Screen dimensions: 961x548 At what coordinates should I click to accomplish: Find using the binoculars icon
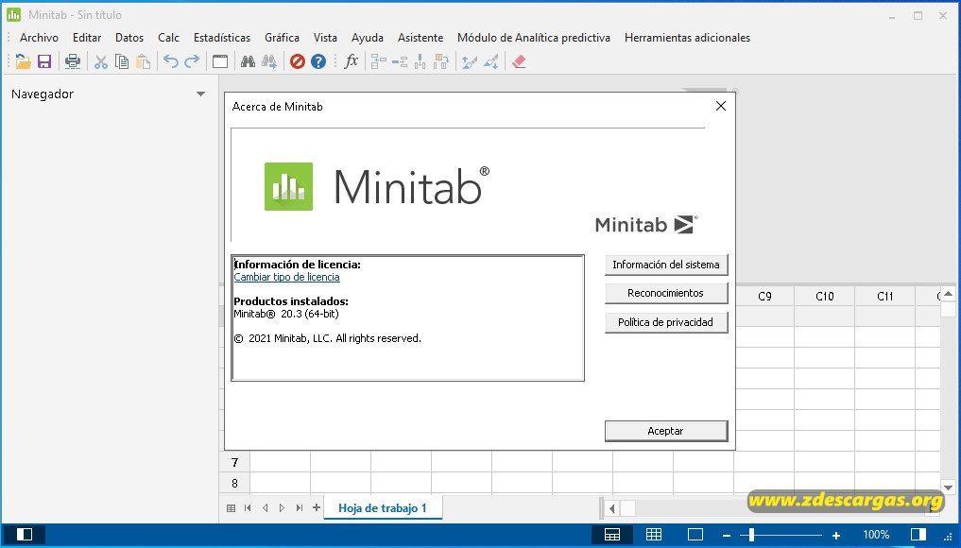pyautogui.click(x=248, y=61)
